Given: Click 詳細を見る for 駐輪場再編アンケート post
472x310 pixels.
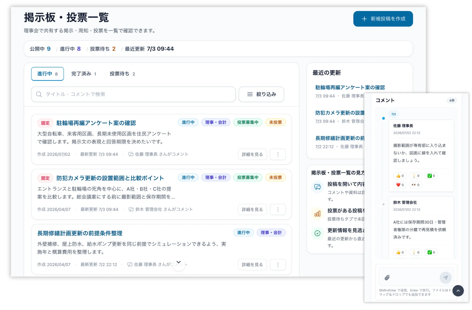Looking at the screenshot, I should coord(252,154).
